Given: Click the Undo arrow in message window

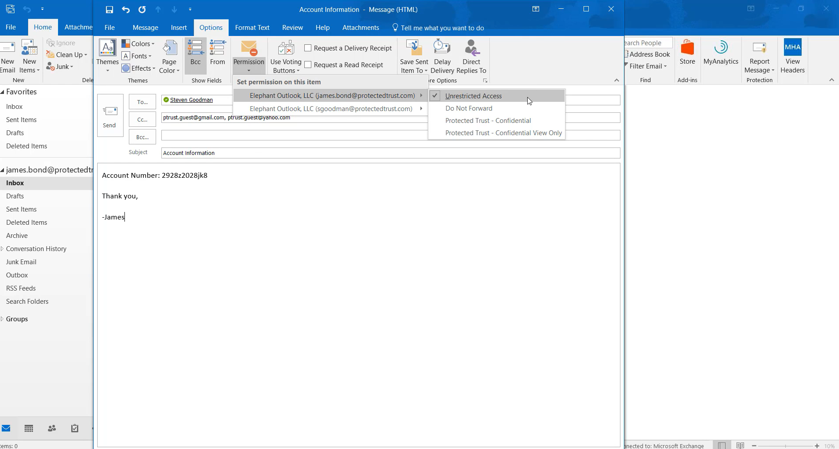Looking at the screenshot, I should [x=126, y=9].
